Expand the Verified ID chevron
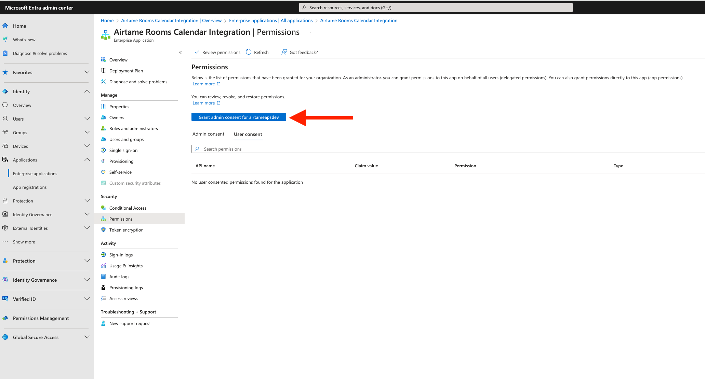Viewport: 705px width, 379px height. (87, 299)
